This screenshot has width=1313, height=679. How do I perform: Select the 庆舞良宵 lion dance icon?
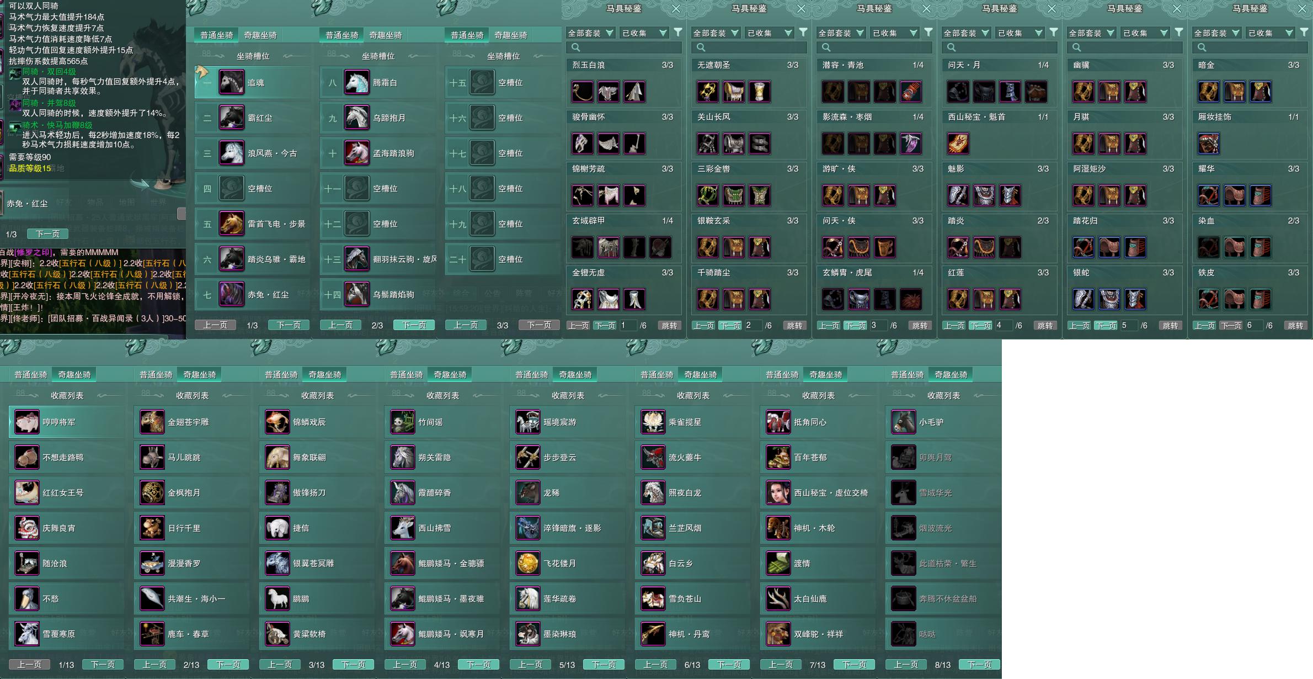pos(27,528)
